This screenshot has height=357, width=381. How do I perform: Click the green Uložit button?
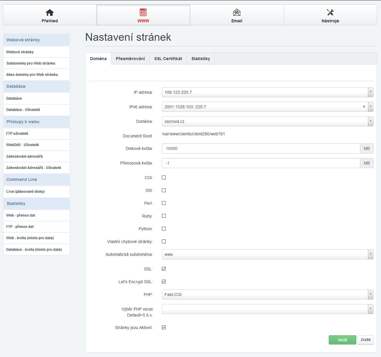342,340
